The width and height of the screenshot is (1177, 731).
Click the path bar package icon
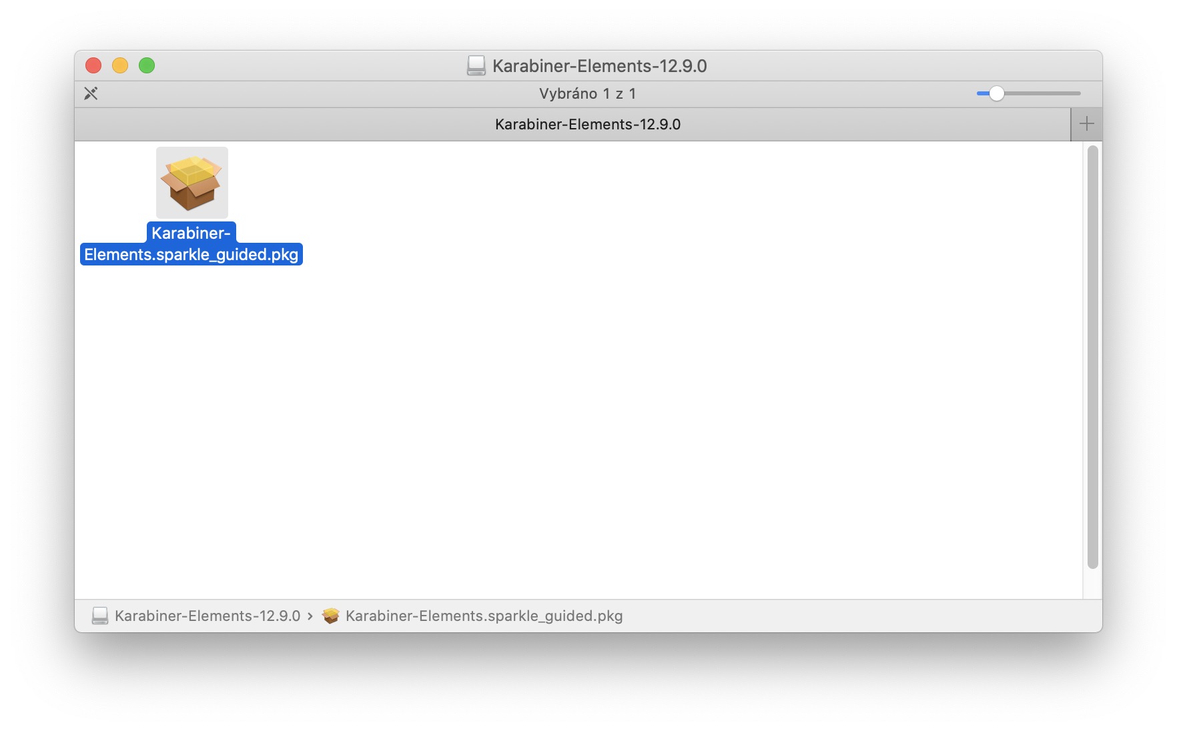pyautogui.click(x=331, y=616)
